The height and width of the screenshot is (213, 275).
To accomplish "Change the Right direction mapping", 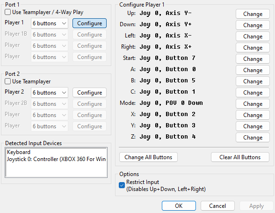I will [x=253, y=48].
